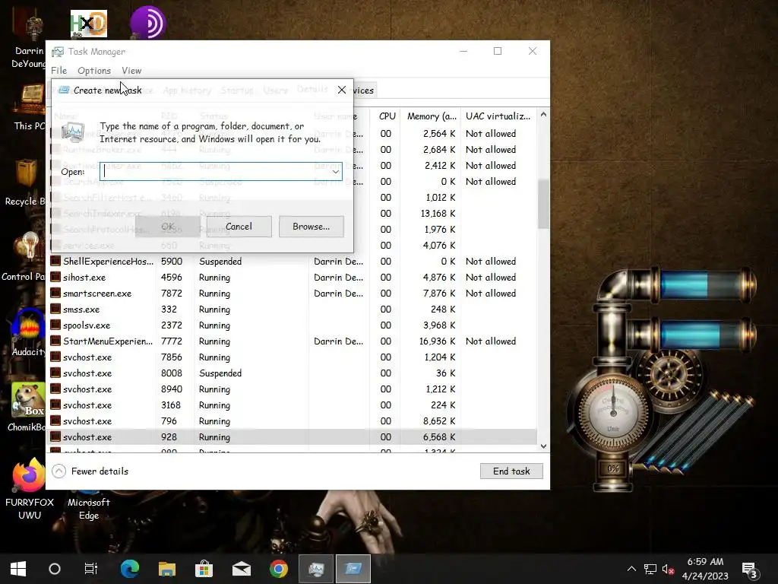Click the Browse... button
This screenshot has height=584, width=778.
(x=311, y=227)
